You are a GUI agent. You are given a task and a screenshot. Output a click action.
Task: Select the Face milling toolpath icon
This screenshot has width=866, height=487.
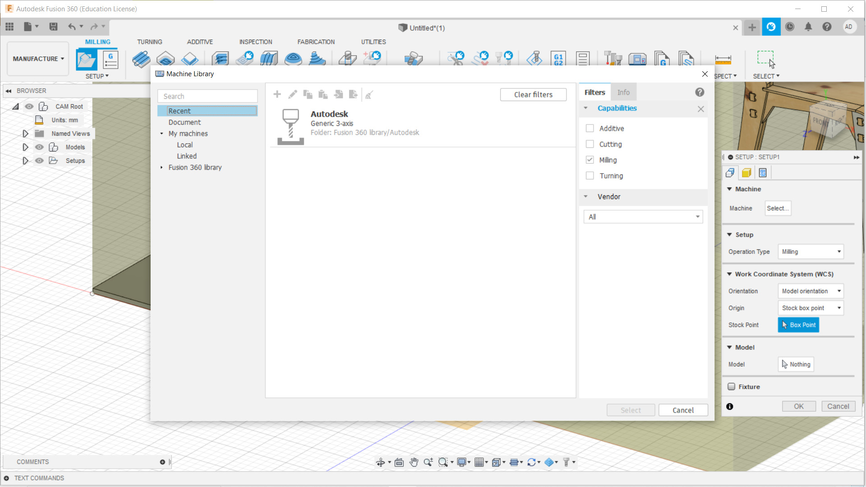click(190, 59)
